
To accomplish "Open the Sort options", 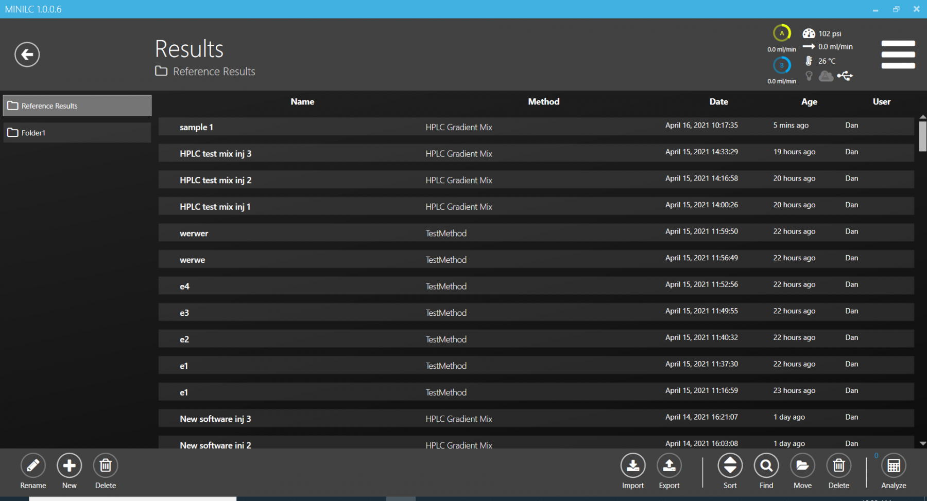I will 730,466.
